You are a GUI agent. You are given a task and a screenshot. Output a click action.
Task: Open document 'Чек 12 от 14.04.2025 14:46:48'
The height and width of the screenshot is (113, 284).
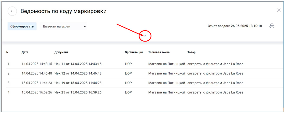coord(78,73)
